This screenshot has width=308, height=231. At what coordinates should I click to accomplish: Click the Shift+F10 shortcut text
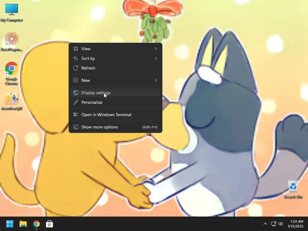150,127
